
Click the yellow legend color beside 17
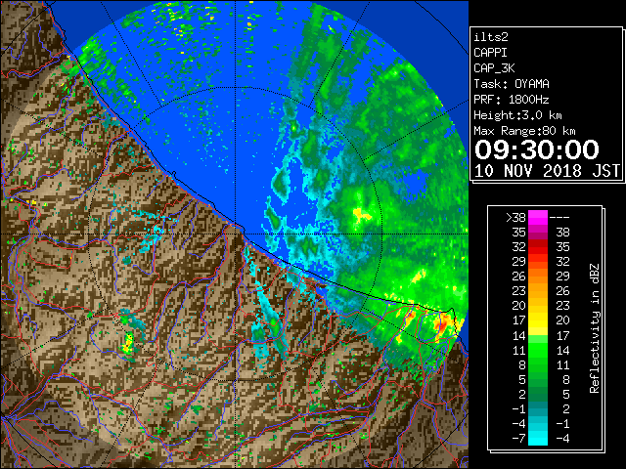538,320
